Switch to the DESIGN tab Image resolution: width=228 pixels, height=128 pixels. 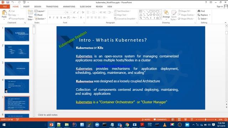pos(38,6)
